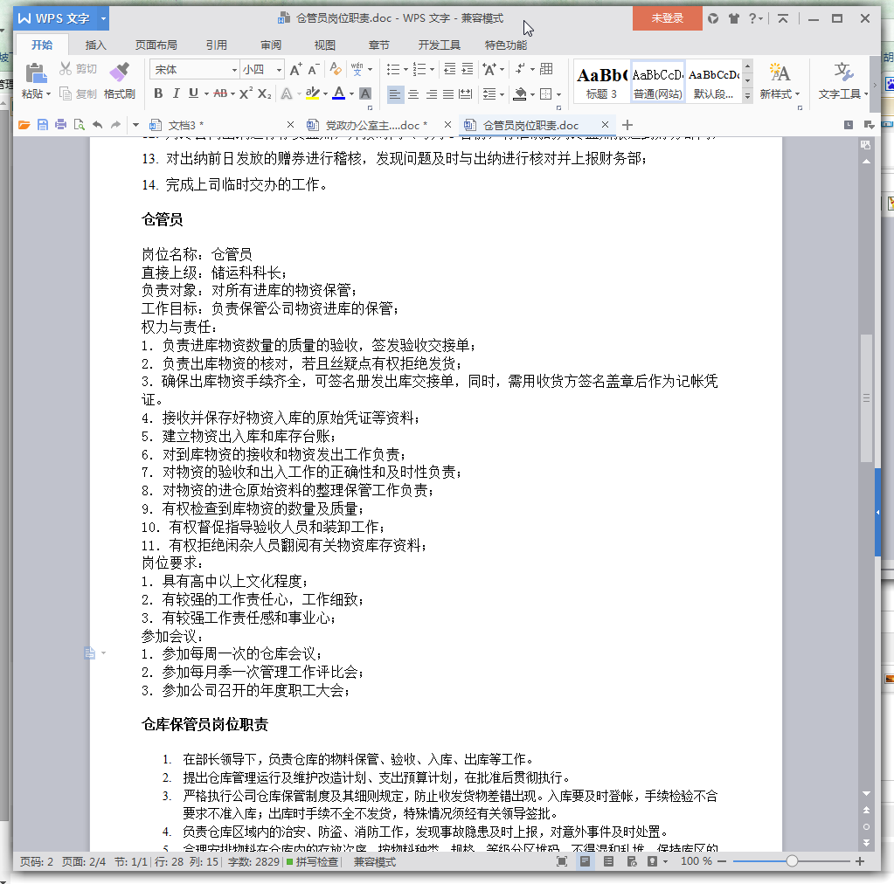The image size is (894, 884).
Task: Print the document from quick toolbar
Action: (60, 125)
